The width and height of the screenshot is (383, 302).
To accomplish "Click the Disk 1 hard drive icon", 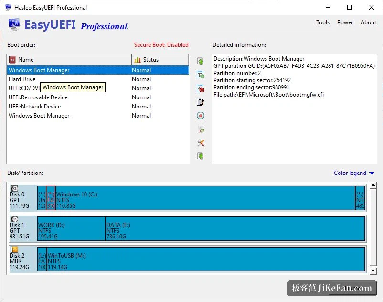I will 14,219.
